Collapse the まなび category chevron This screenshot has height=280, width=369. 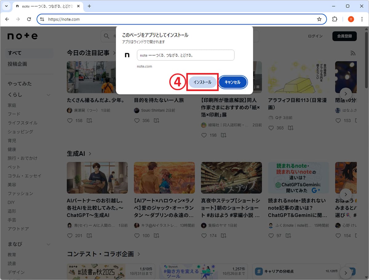click(48, 244)
